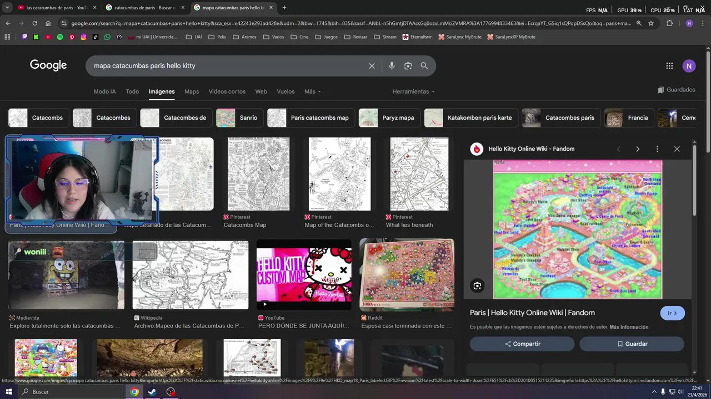
Task: Open the Pinterest bookmark icon
Action: 72,37
